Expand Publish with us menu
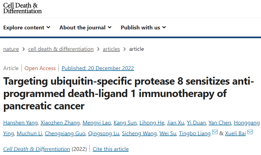This screenshot has height=155, width=261. coord(143,27)
